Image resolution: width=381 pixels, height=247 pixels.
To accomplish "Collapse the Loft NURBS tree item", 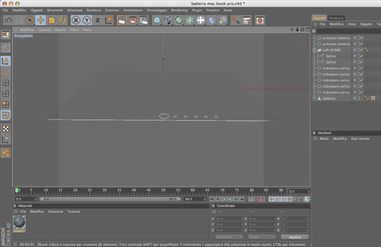I will click(x=314, y=50).
